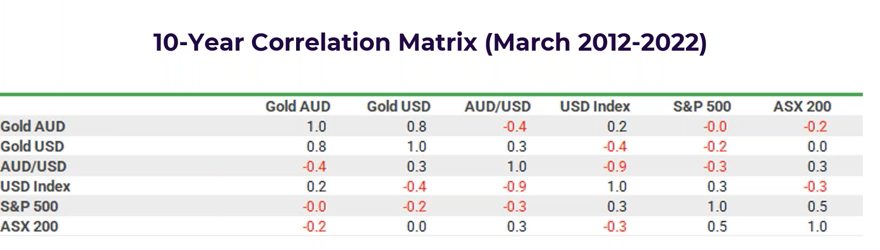Screen dimensions: 880x250
Task: Select the S&P 500 row label
Action: (x=29, y=206)
